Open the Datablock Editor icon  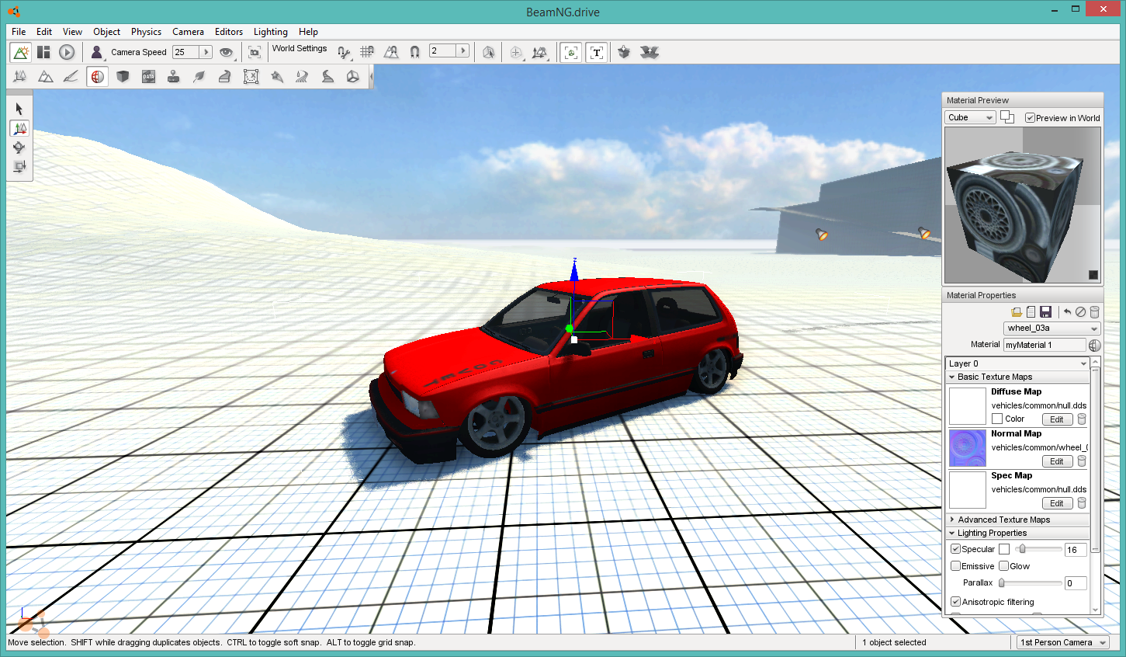click(148, 76)
